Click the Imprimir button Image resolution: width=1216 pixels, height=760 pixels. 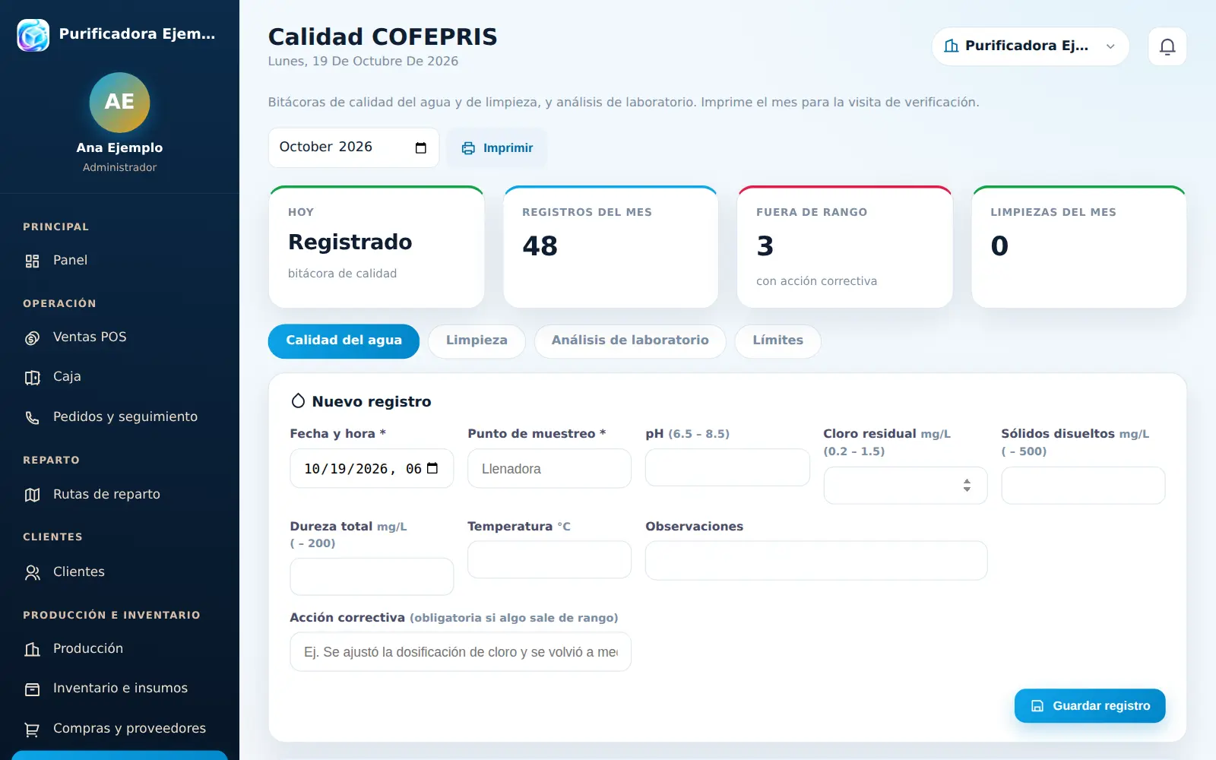point(497,148)
